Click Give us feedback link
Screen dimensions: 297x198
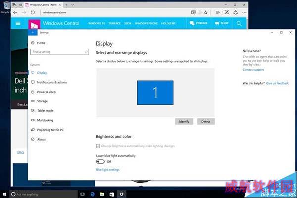(277, 83)
